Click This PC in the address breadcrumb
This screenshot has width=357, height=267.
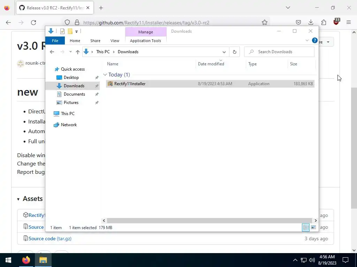pyautogui.click(x=103, y=52)
